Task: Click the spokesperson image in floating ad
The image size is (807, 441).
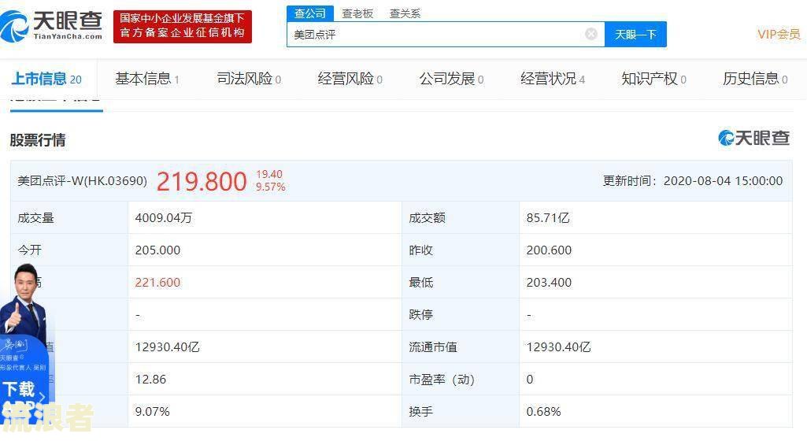Action: tap(24, 301)
